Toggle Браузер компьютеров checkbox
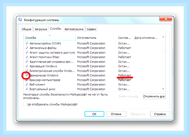The height and width of the screenshot is (137, 190). 27,80
